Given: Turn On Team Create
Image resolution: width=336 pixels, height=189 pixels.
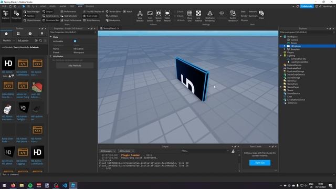Looking at the screenshot, I should click(260, 163).
